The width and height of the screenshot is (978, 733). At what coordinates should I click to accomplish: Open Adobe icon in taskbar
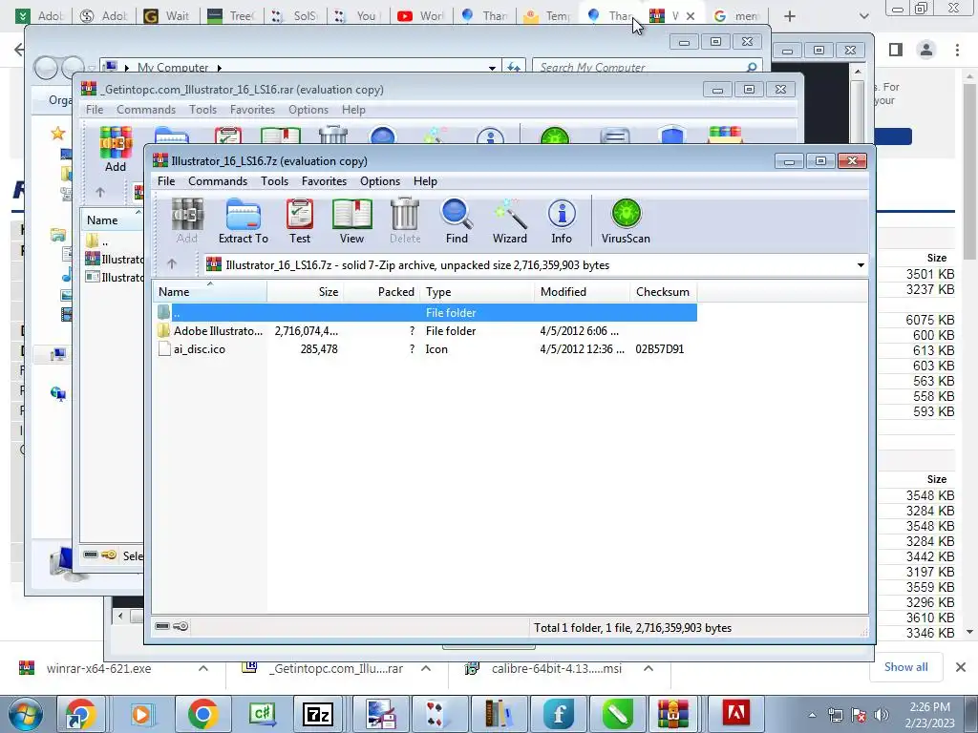click(x=735, y=714)
